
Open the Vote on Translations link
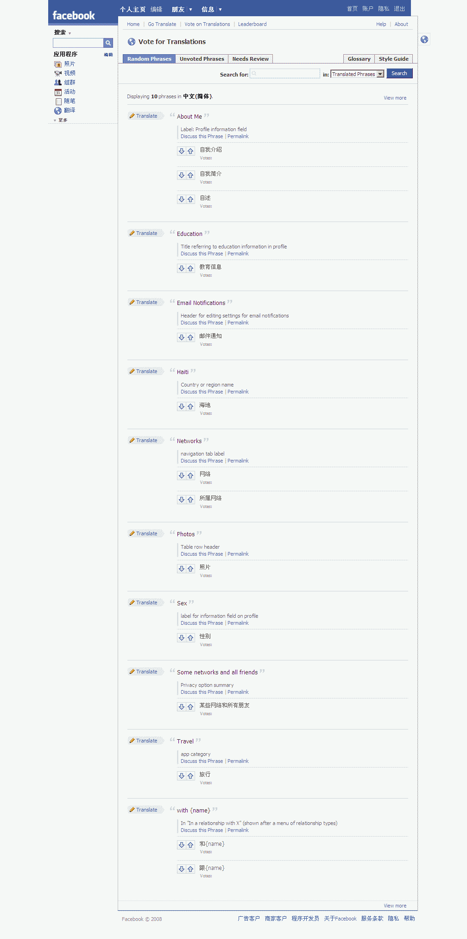[207, 24]
